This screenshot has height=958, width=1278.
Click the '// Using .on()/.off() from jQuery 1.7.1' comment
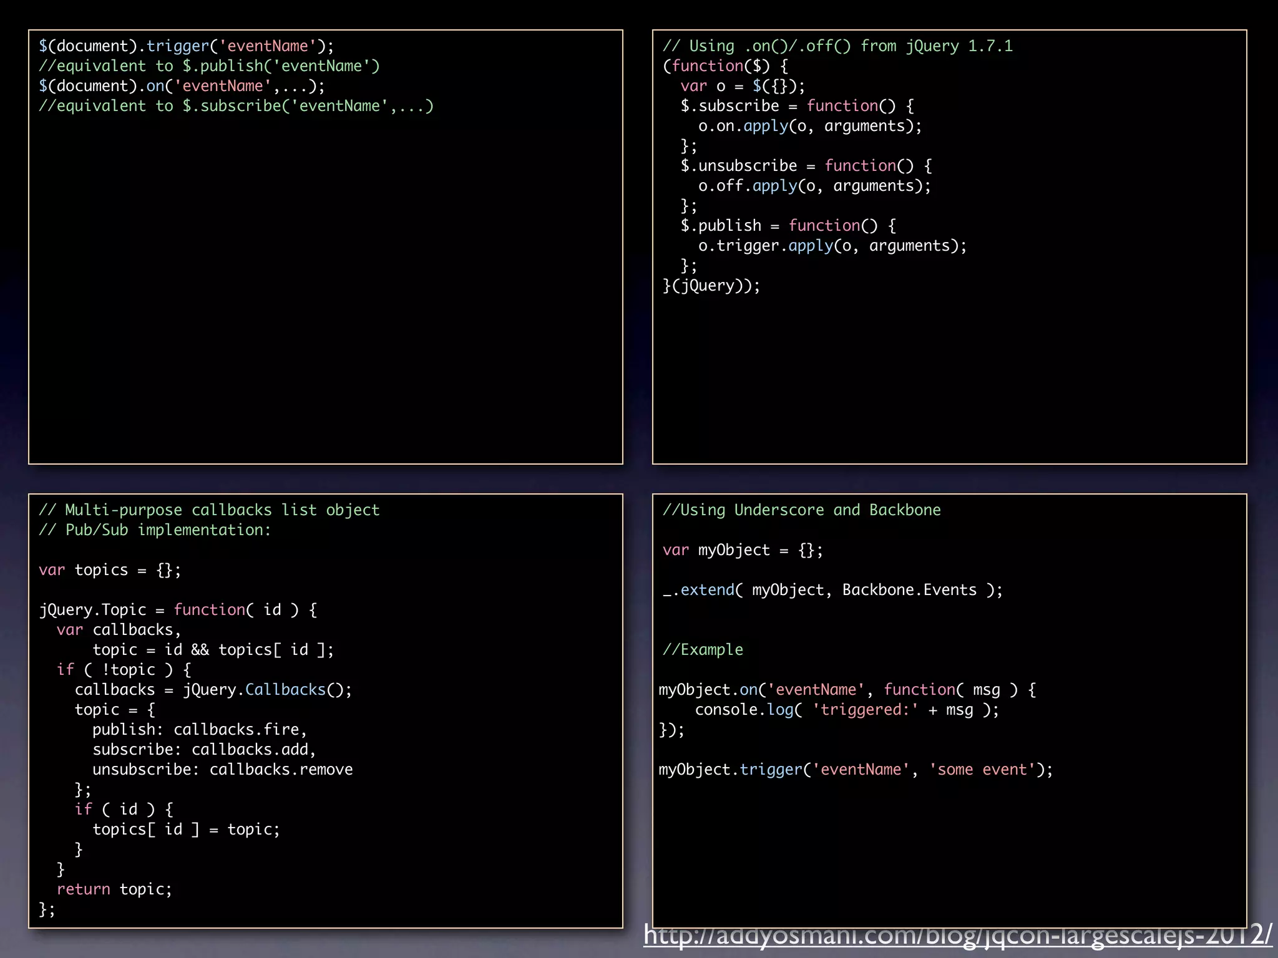click(x=837, y=46)
